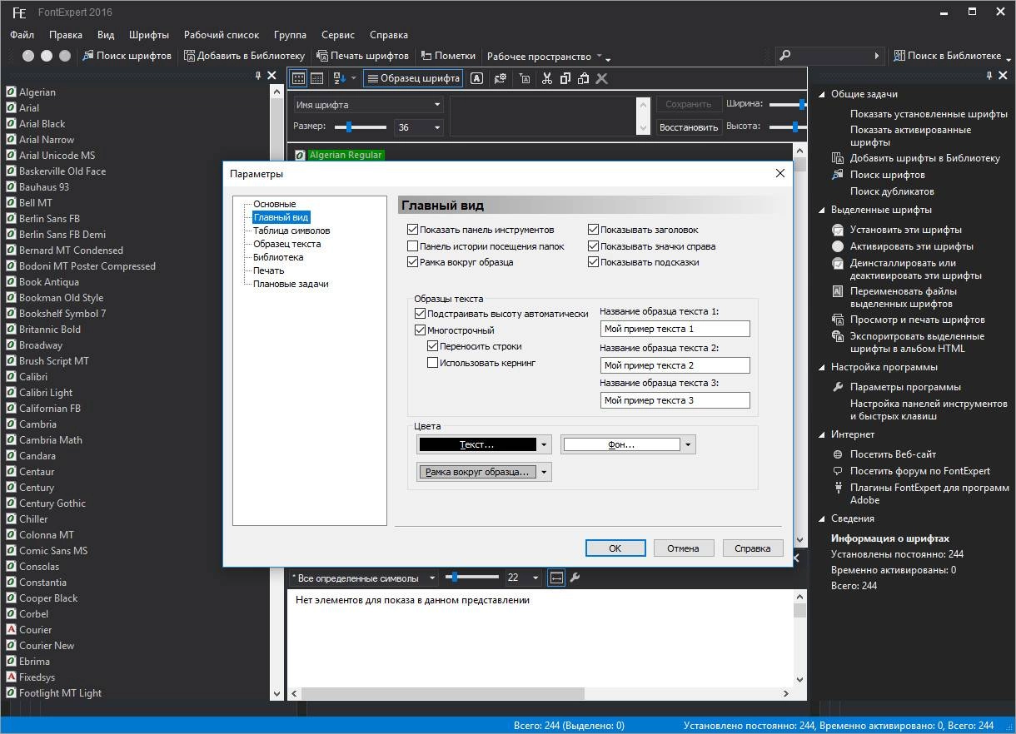Click Поиск в Библиотеке toolbar button
1016x734 pixels.
click(947, 56)
